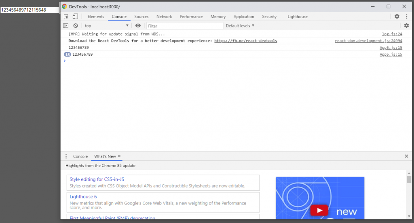Switch to the Lighthouse tab
The image size is (414, 223).
point(298,17)
